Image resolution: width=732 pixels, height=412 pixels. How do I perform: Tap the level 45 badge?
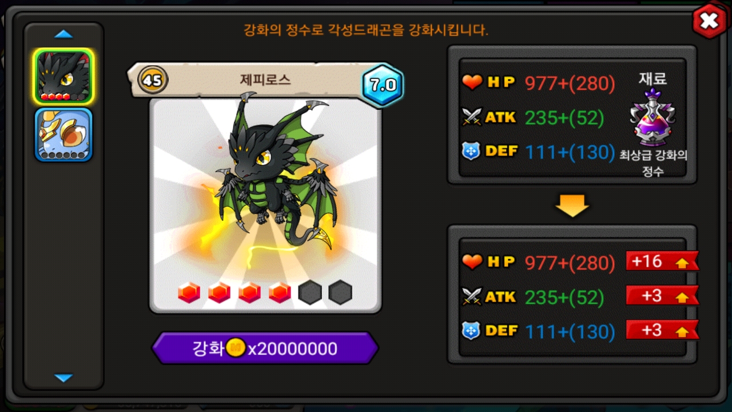click(x=153, y=80)
